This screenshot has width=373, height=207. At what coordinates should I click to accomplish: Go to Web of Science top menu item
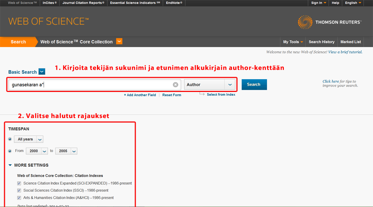[22, 3]
